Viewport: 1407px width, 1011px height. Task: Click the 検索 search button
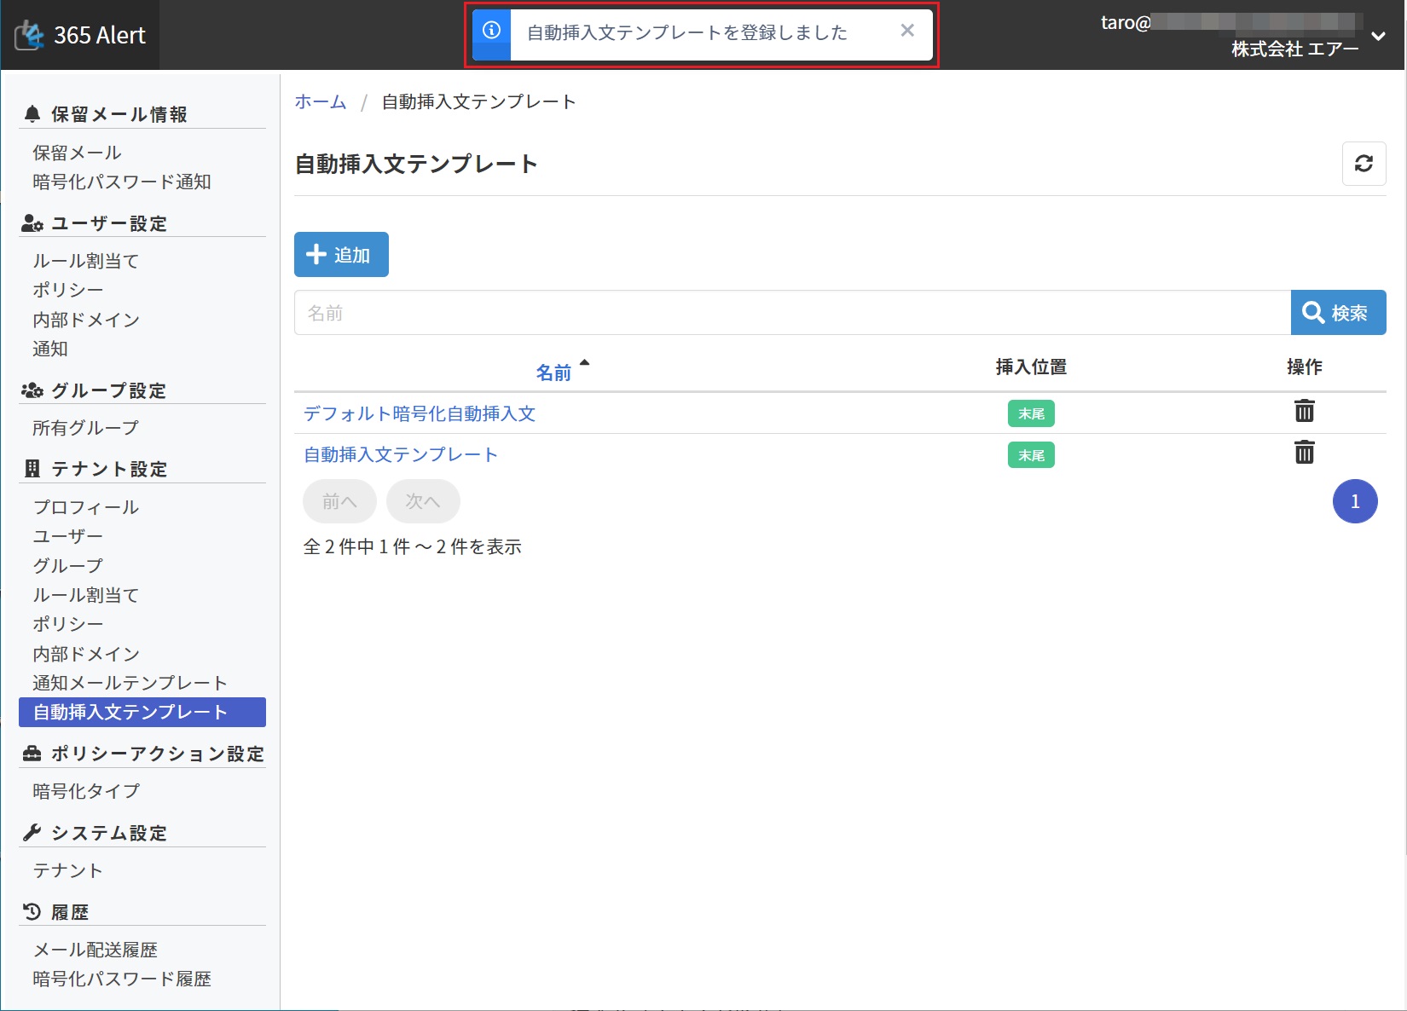tap(1337, 313)
